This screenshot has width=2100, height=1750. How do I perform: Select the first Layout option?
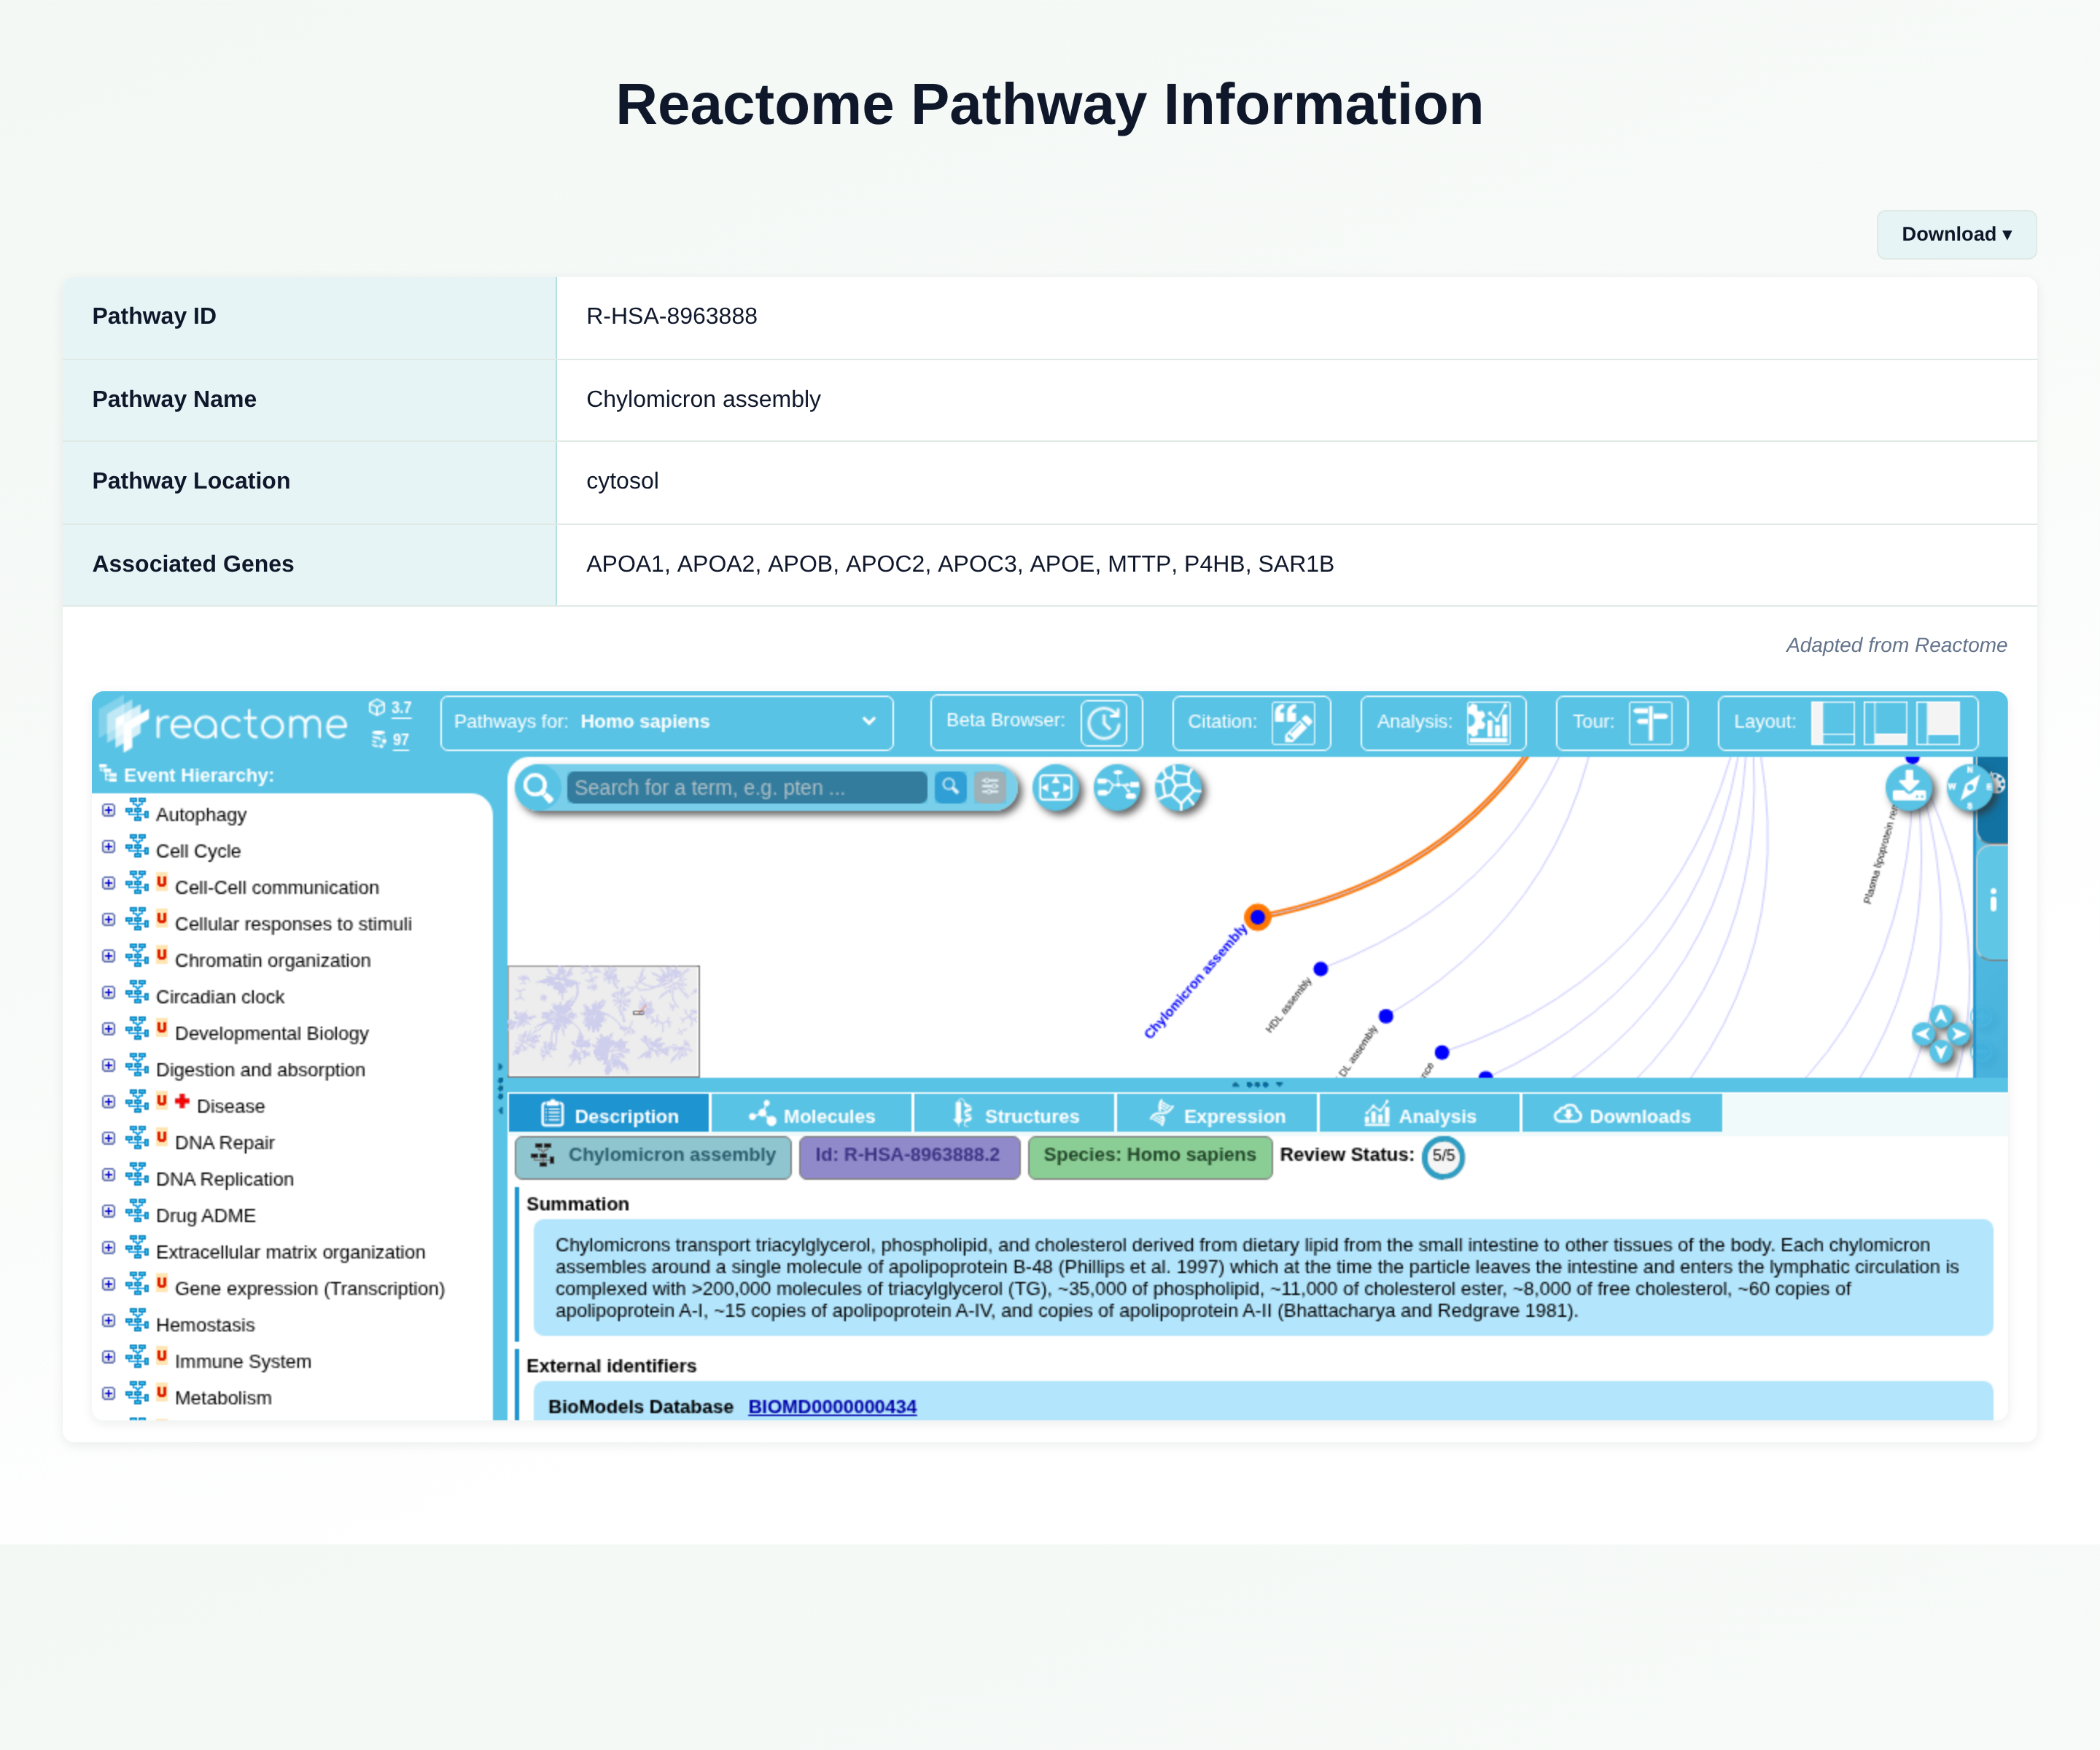click(1832, 722)
